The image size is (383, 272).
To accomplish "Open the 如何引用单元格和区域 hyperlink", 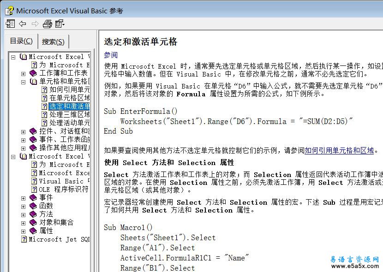I will pyautogui.click(x=339, y=150).
